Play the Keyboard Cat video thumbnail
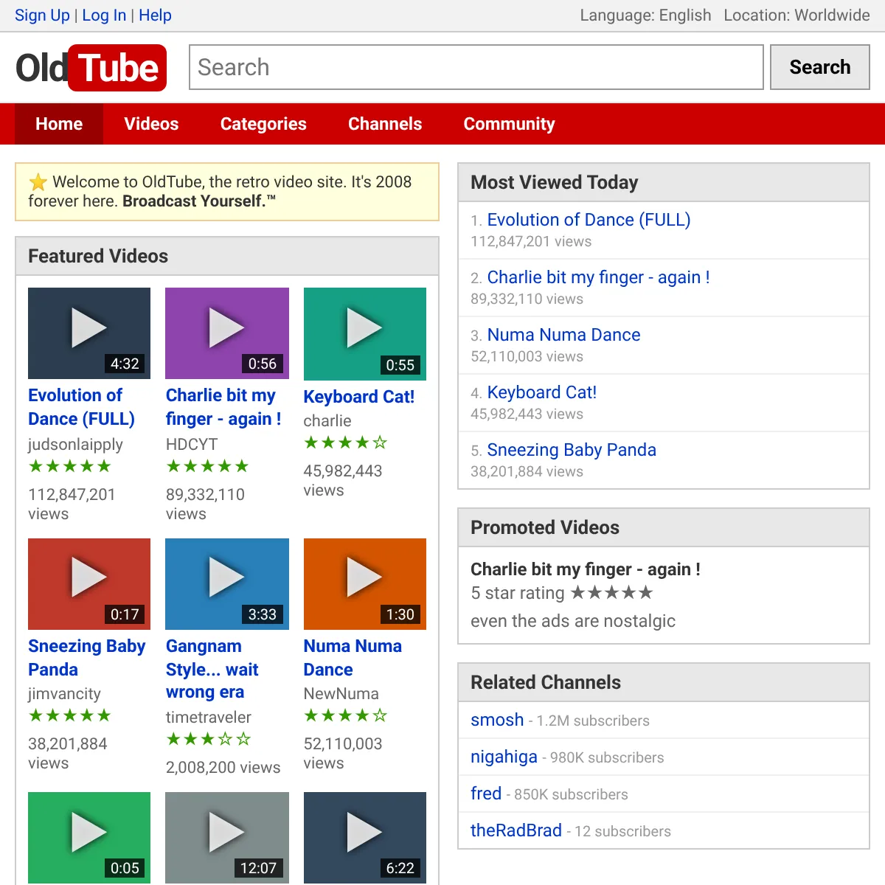This screenshot has width=885, height=885. 365,334
